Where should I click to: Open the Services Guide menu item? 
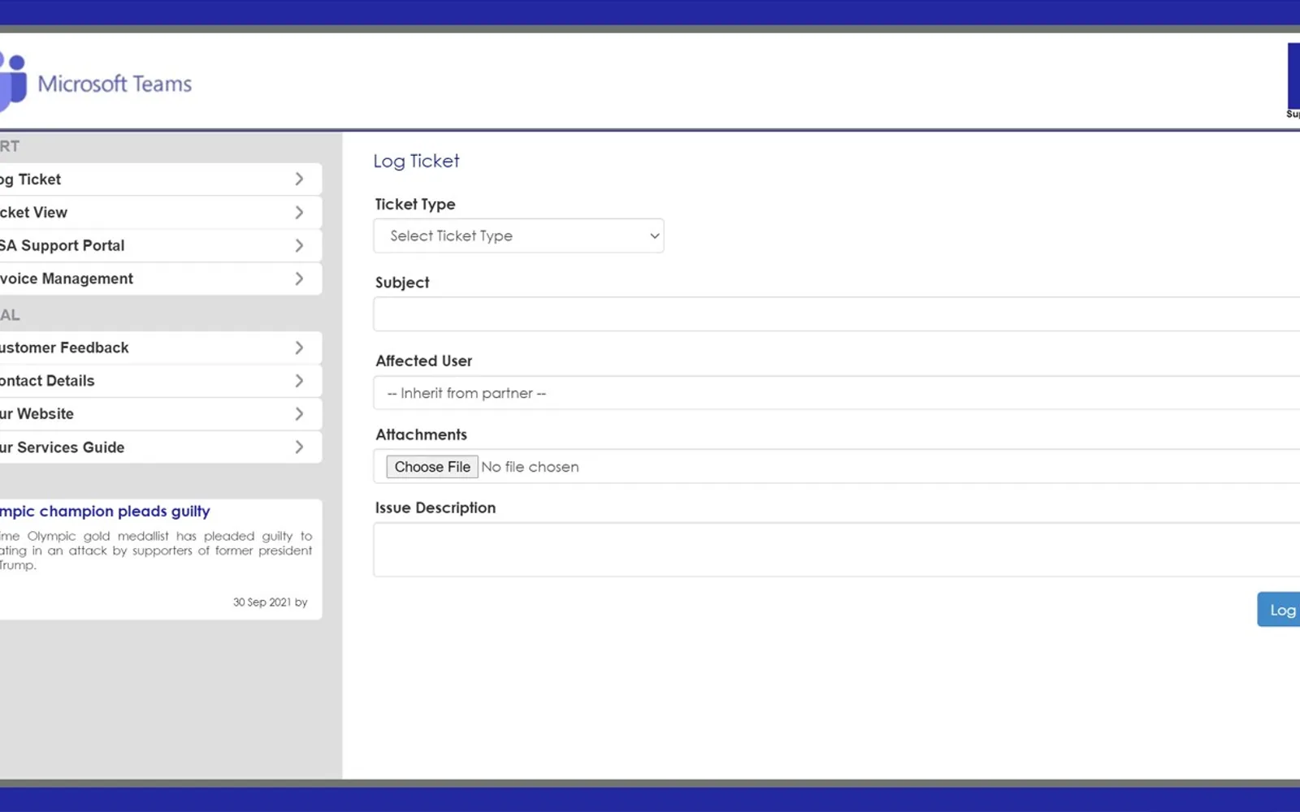[161, 447]
